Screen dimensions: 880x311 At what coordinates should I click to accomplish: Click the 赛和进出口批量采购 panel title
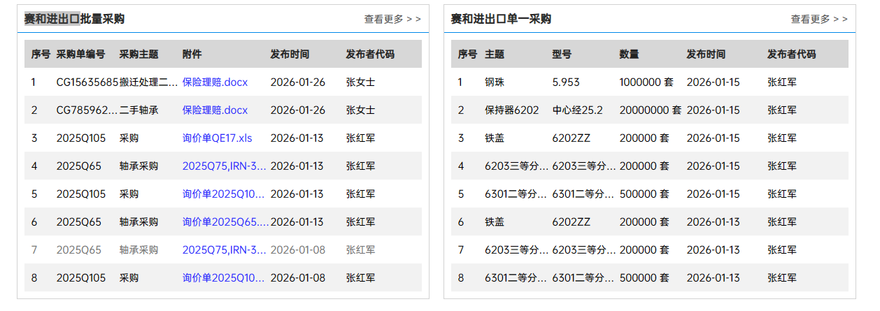tap(74, 19)
